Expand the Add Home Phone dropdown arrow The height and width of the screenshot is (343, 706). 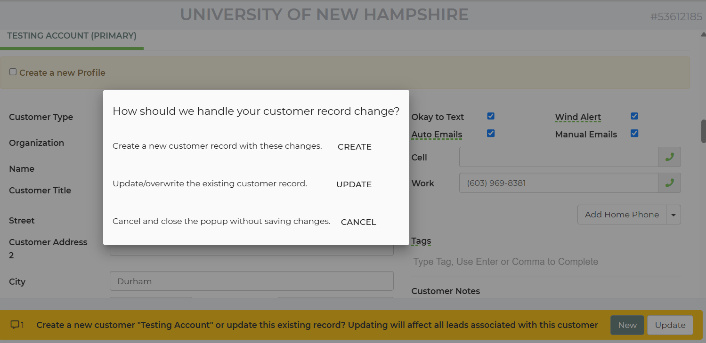coord(674,215)
